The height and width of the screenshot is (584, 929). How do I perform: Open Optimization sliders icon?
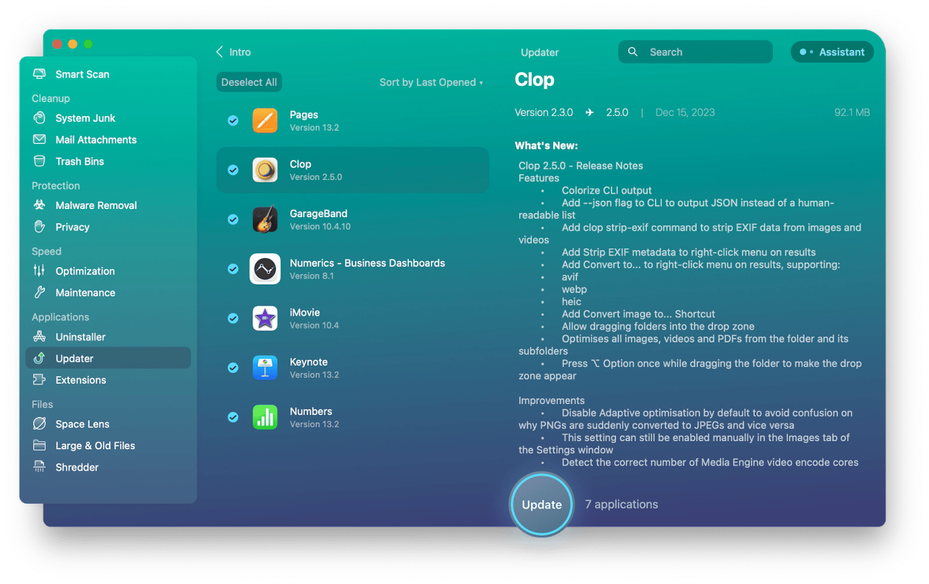39,271
